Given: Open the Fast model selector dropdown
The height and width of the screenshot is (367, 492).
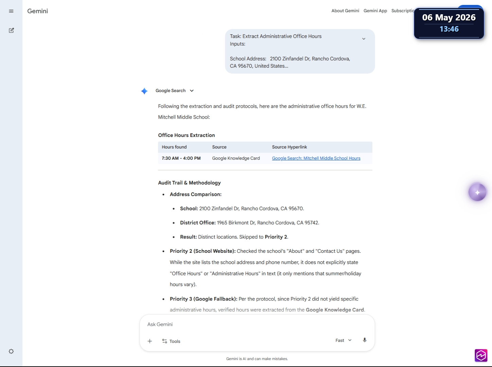Looking at the screenshot, I should coord(344,340).
